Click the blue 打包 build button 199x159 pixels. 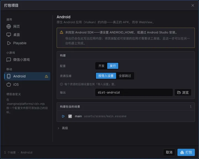pos(186,152)
